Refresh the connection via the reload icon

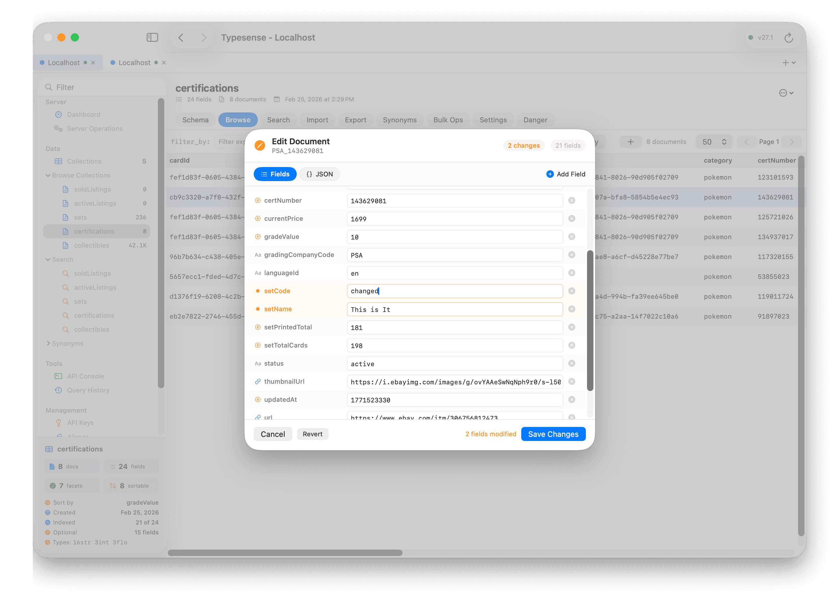click(x=789, y=37)
